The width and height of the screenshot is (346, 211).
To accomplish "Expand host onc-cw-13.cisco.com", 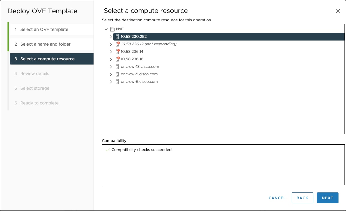I will point(111,67).
